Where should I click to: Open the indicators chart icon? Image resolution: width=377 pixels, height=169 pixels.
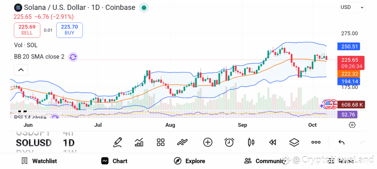pos(139,142)
